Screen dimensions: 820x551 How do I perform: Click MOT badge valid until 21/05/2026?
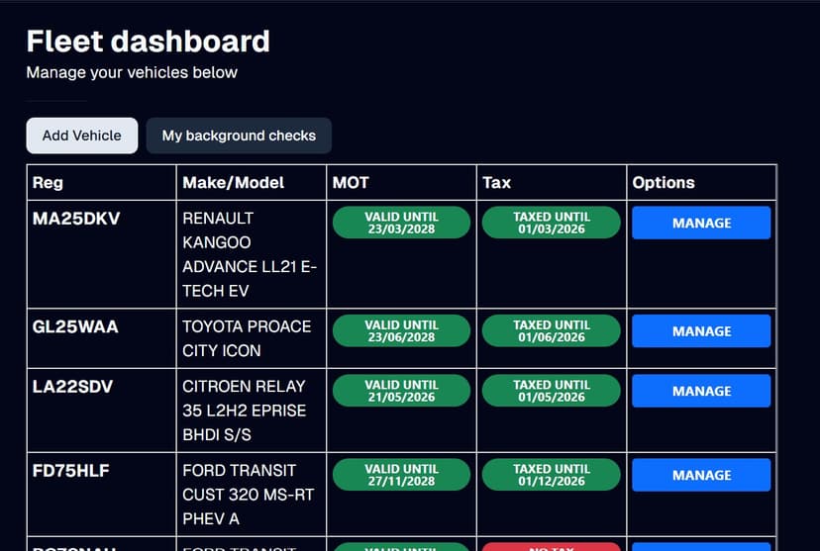(x=402, y=391)
